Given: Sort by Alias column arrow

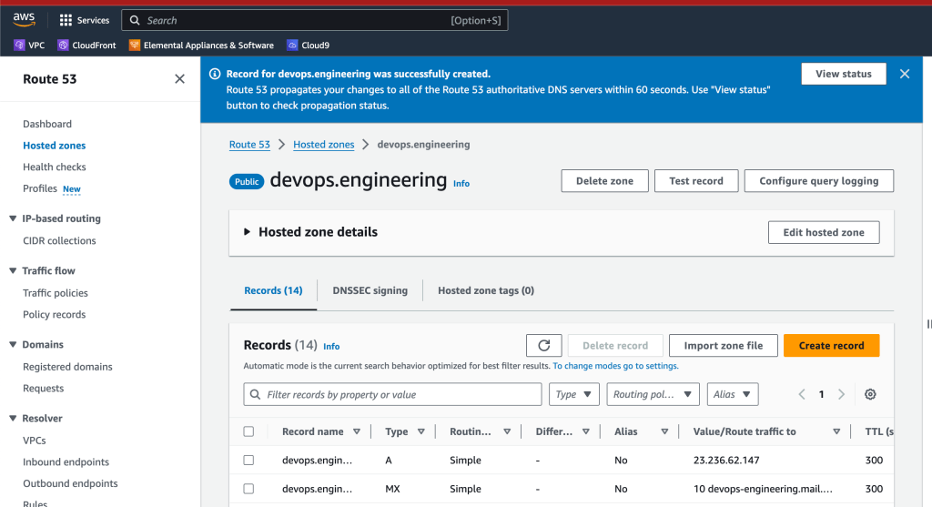Looking at the screenshot, I should click(664, 431).
